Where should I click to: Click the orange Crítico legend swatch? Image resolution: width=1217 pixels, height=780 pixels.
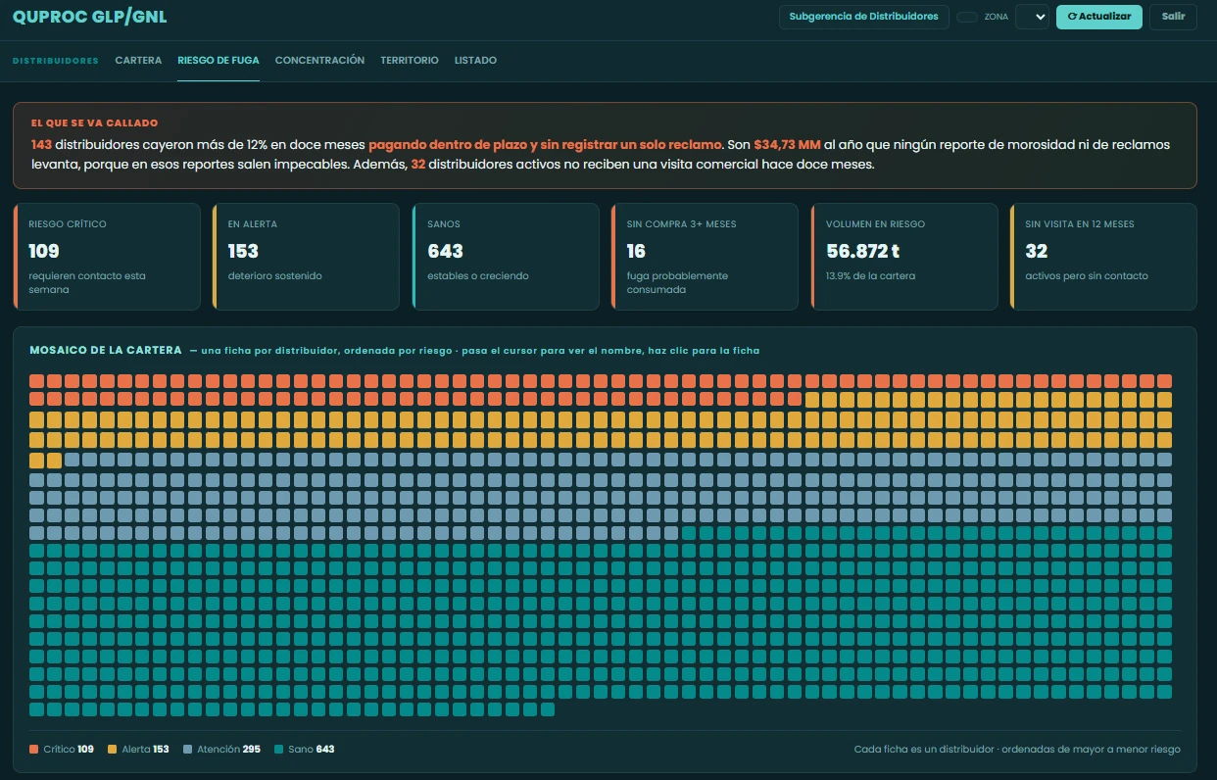tap(34, 750)
